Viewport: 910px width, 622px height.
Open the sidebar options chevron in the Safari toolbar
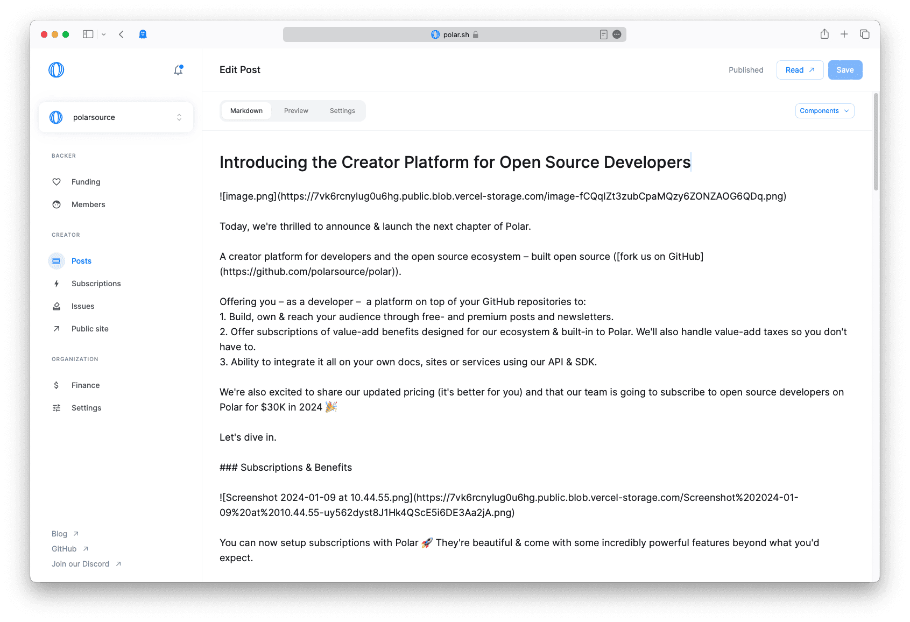[104, 34]
